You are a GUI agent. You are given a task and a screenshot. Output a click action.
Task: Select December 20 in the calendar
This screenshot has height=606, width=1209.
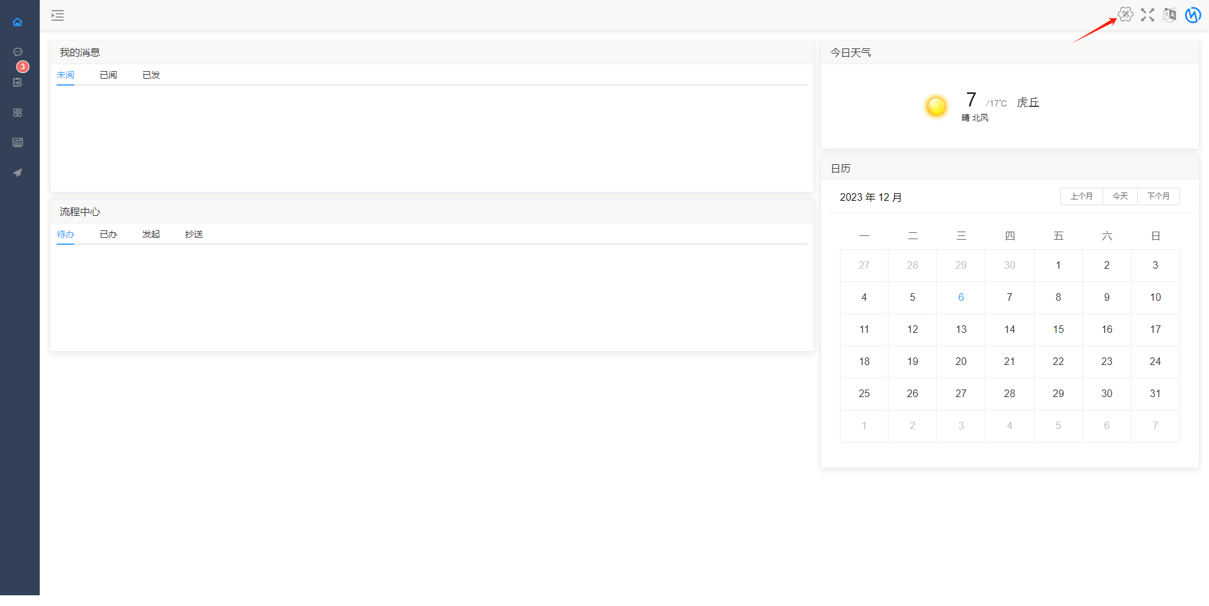point(961,361)
